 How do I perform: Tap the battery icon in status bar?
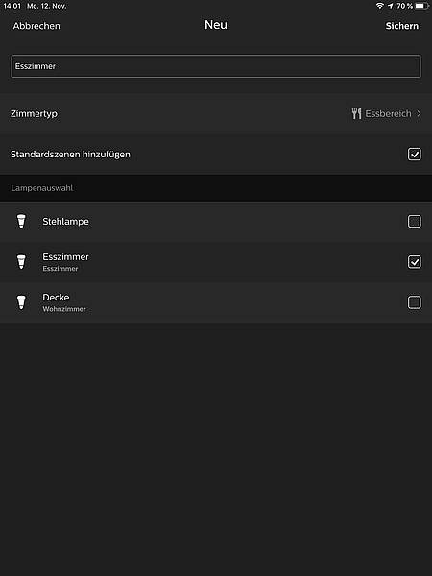click(x=422, y=6)
